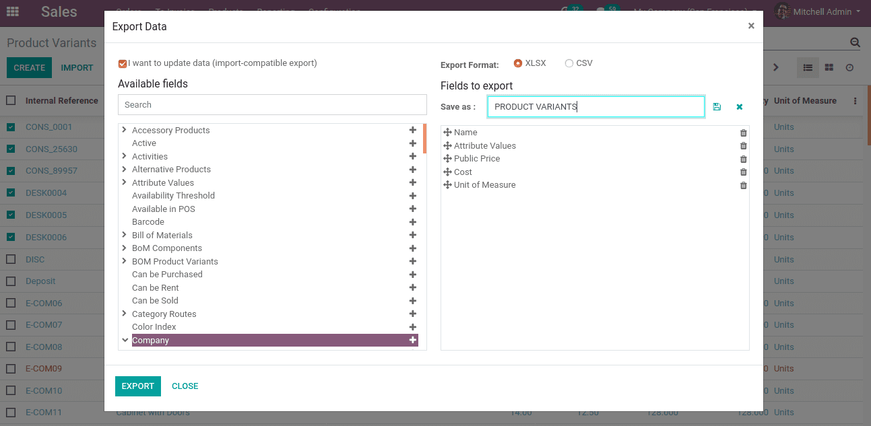Open the column options kebab menu
The height and width of the screenshot is (426, 871).
(x=855, y=101)
